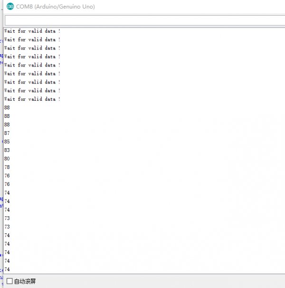Toggle the 自动滚屏 autoscroll checkbox
The width and height of the screenshot is (285, 288).
[9, 281]
